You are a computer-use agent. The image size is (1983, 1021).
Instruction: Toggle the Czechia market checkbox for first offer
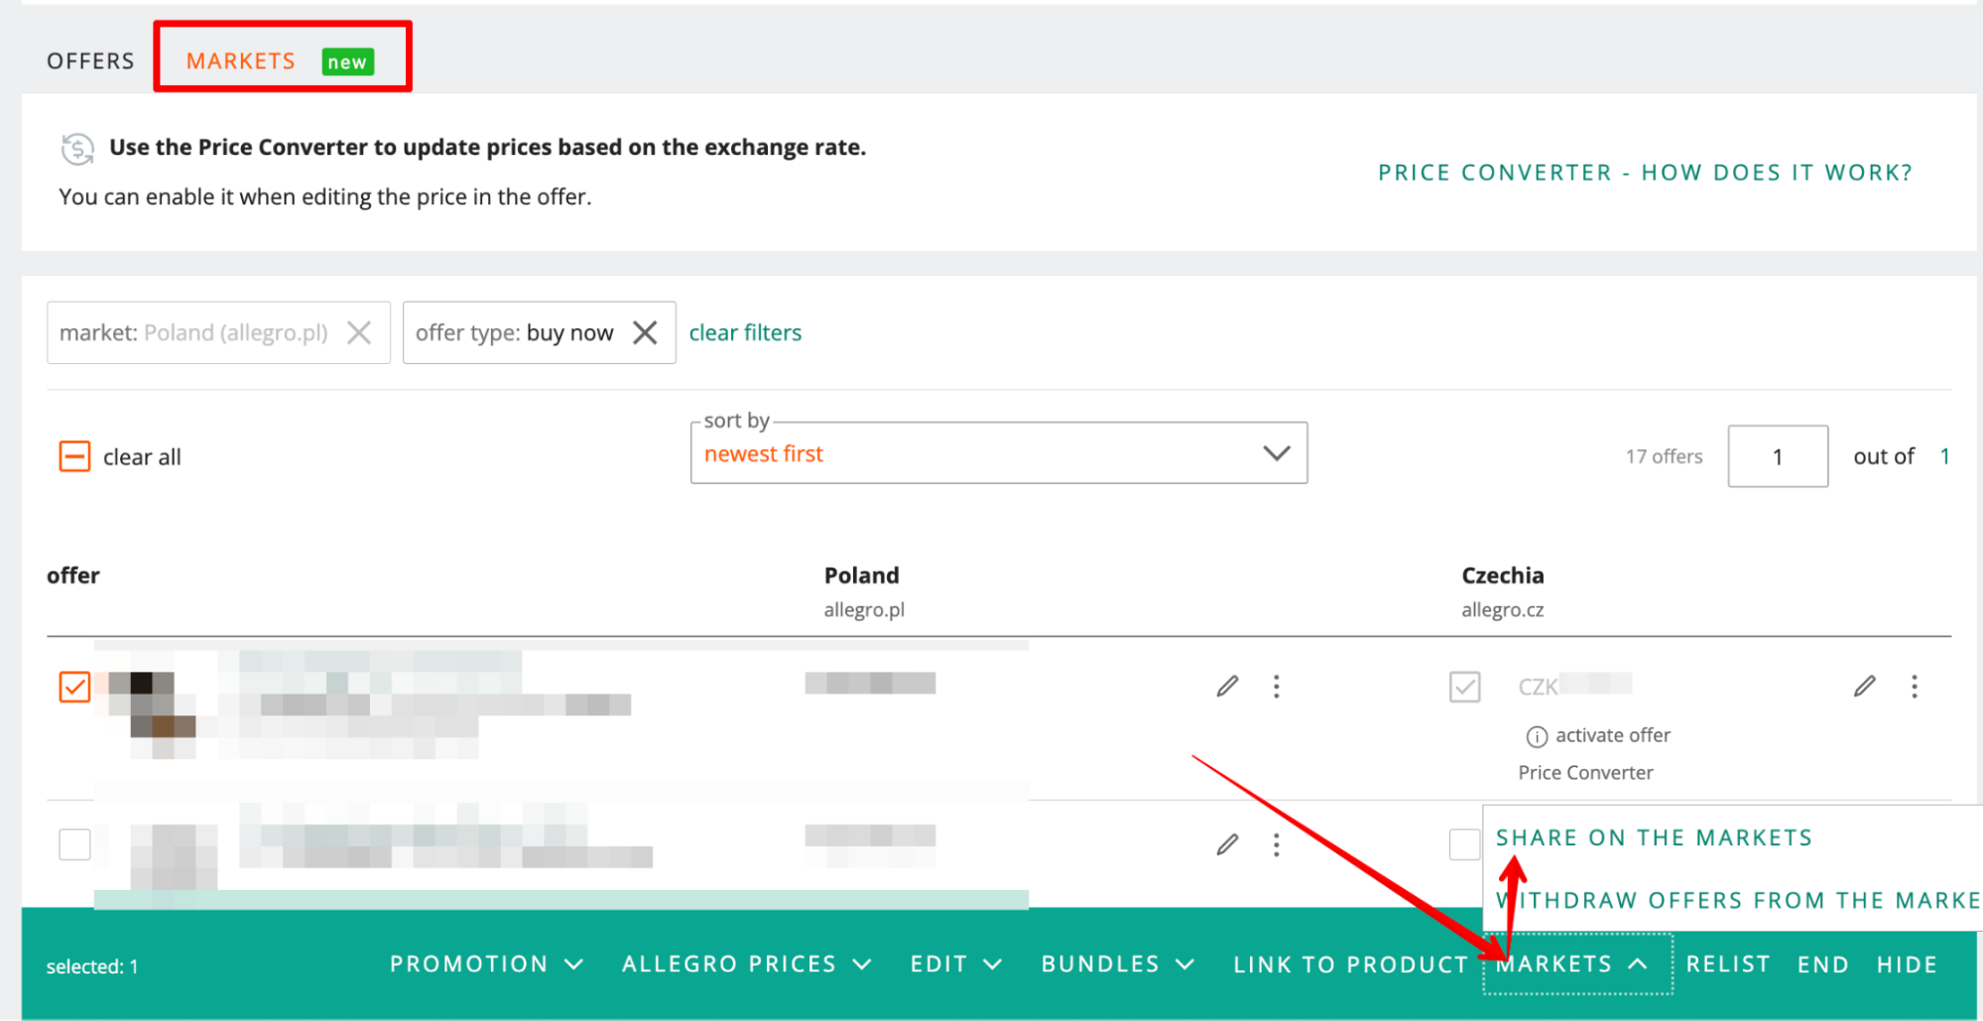point(1465,686)
